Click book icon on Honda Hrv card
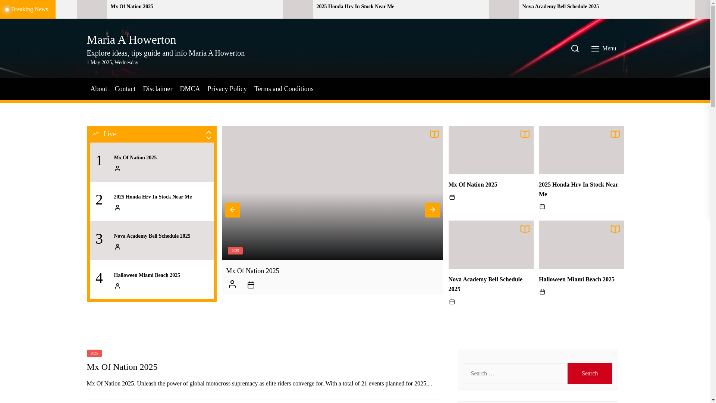This screenshot has width=716, height=403. (x=615, y=134)
